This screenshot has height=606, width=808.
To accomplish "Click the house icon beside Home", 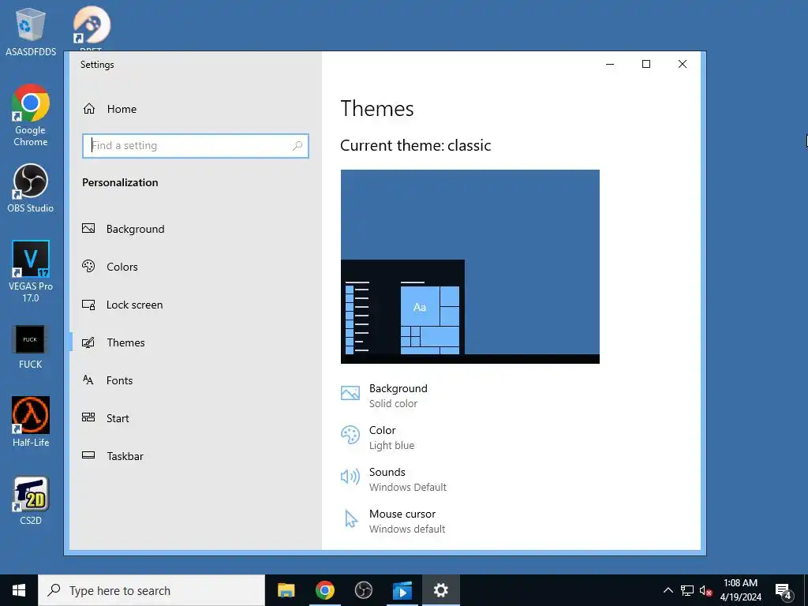I will (89, 109).
